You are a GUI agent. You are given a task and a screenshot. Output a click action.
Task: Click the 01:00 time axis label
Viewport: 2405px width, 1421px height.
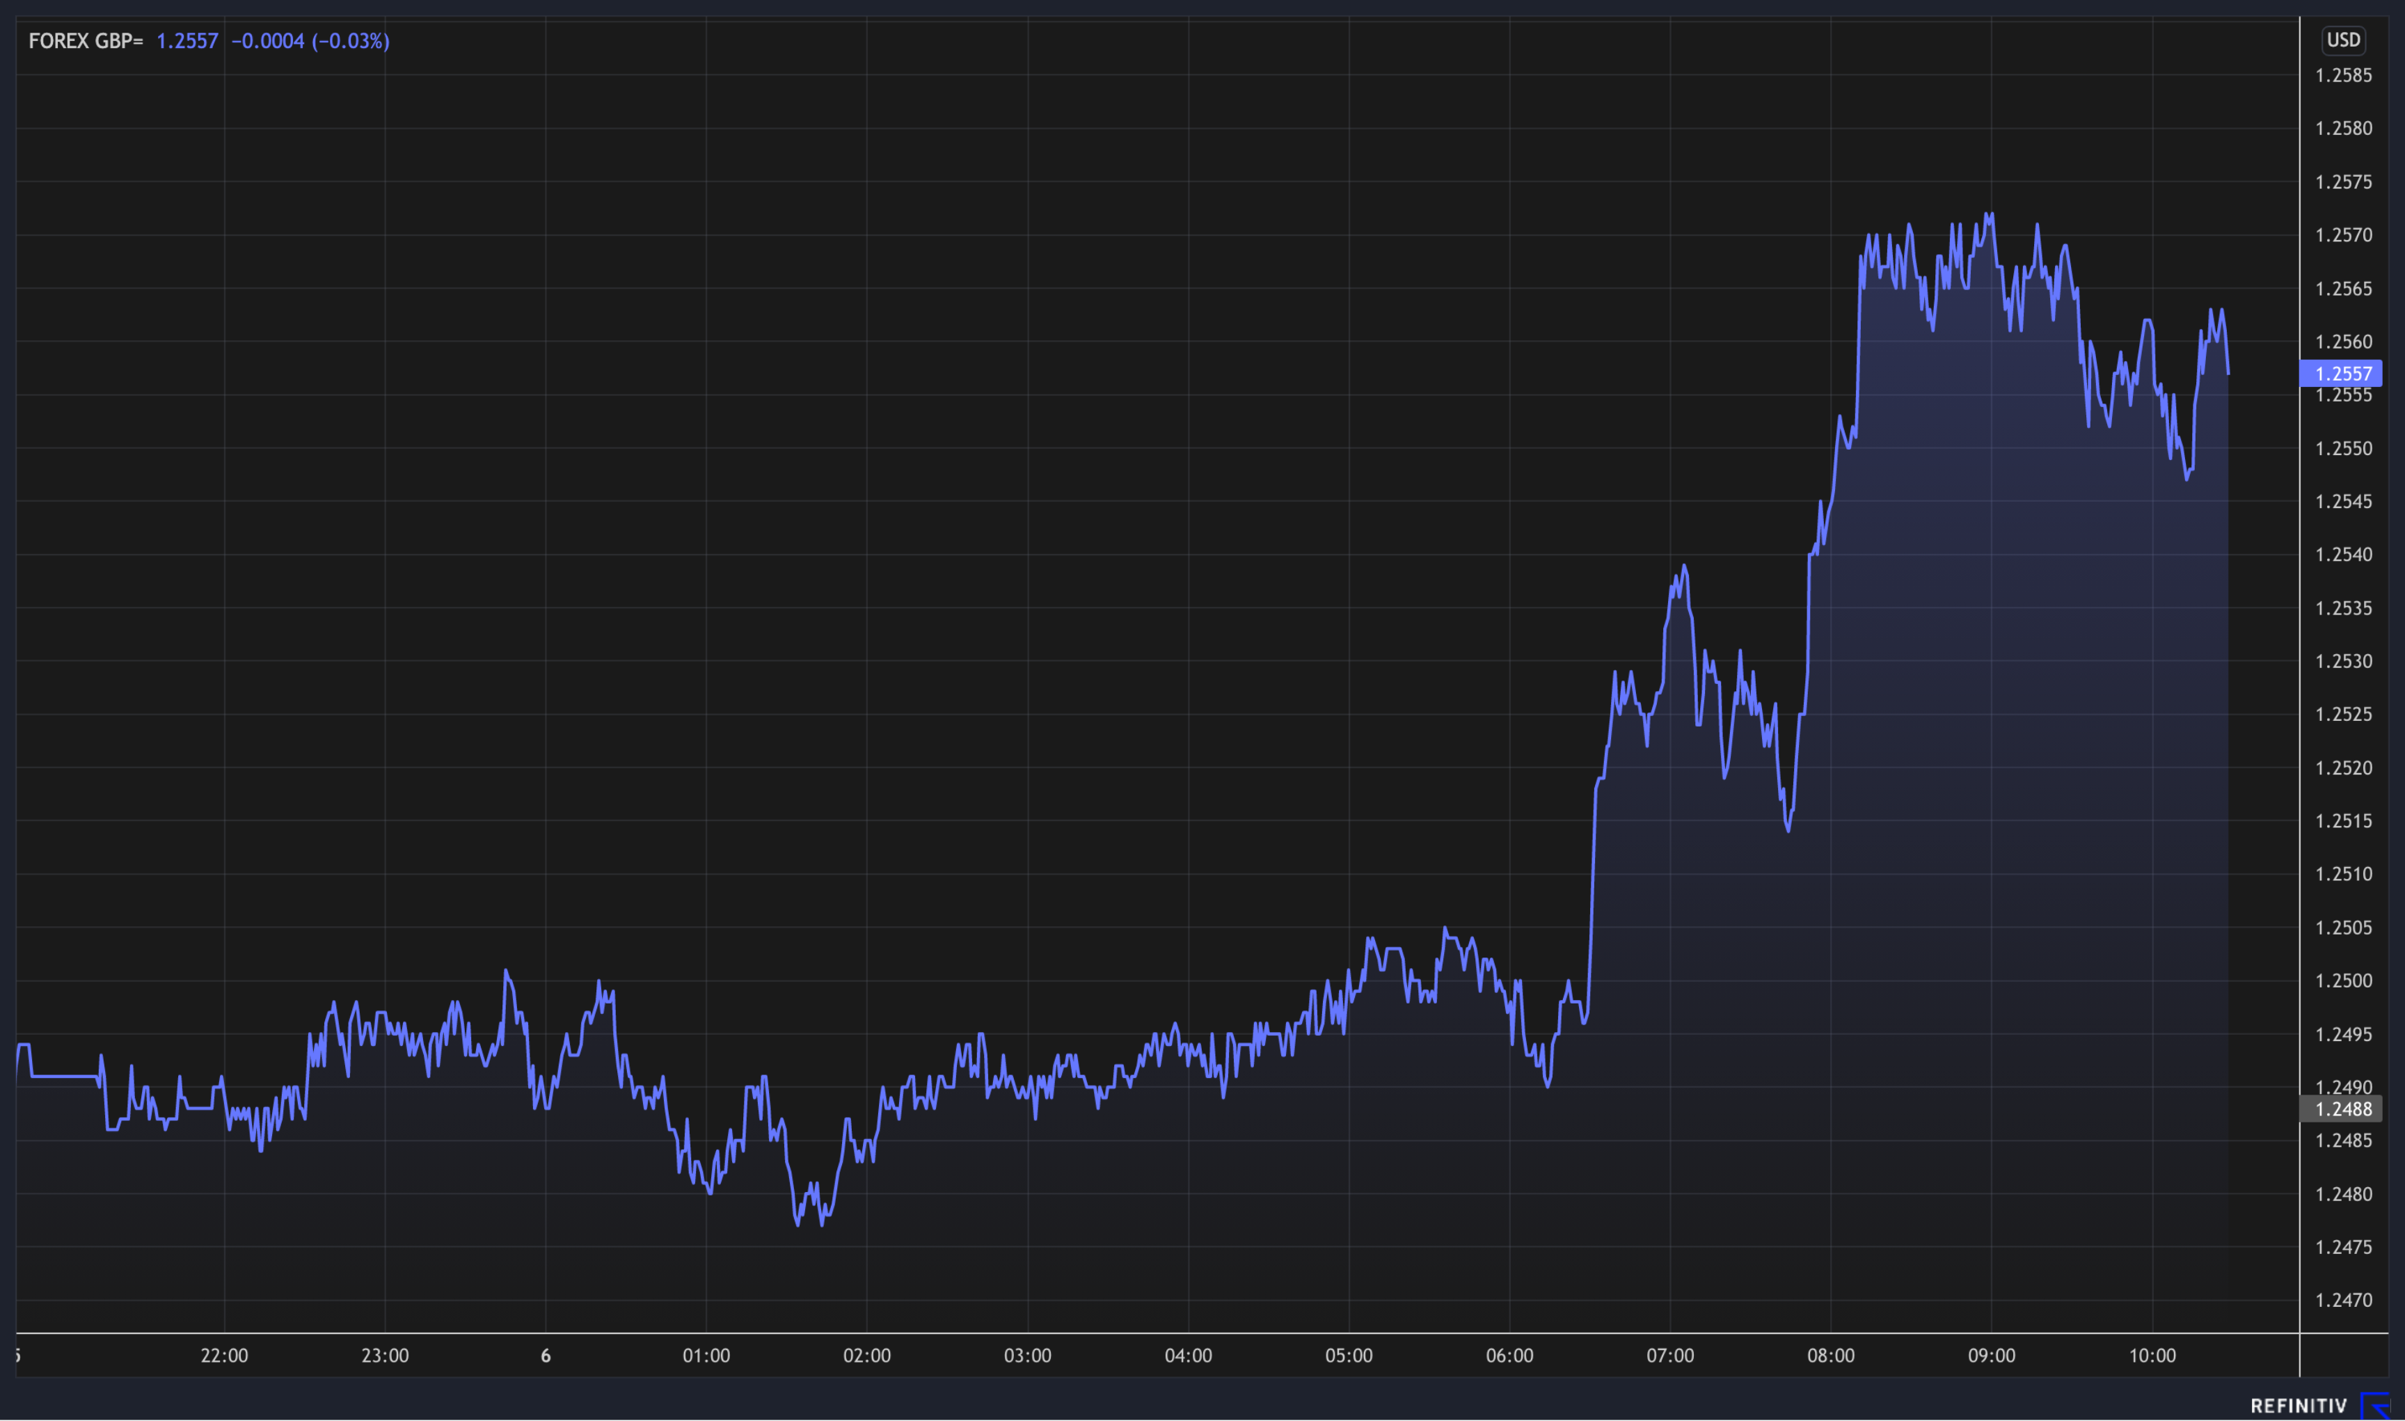(x=706, y=1356)
